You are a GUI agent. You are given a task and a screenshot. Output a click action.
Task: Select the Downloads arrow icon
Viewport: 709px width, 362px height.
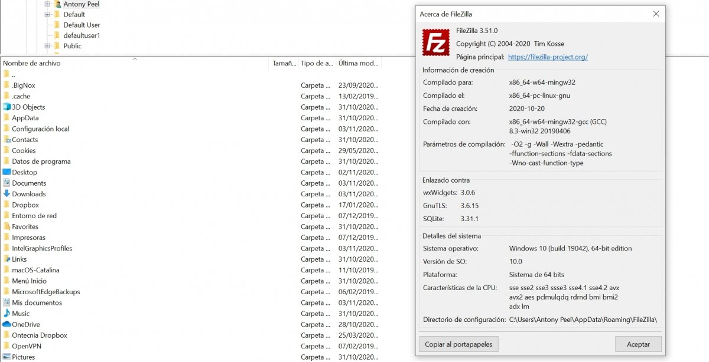[6, 194]
